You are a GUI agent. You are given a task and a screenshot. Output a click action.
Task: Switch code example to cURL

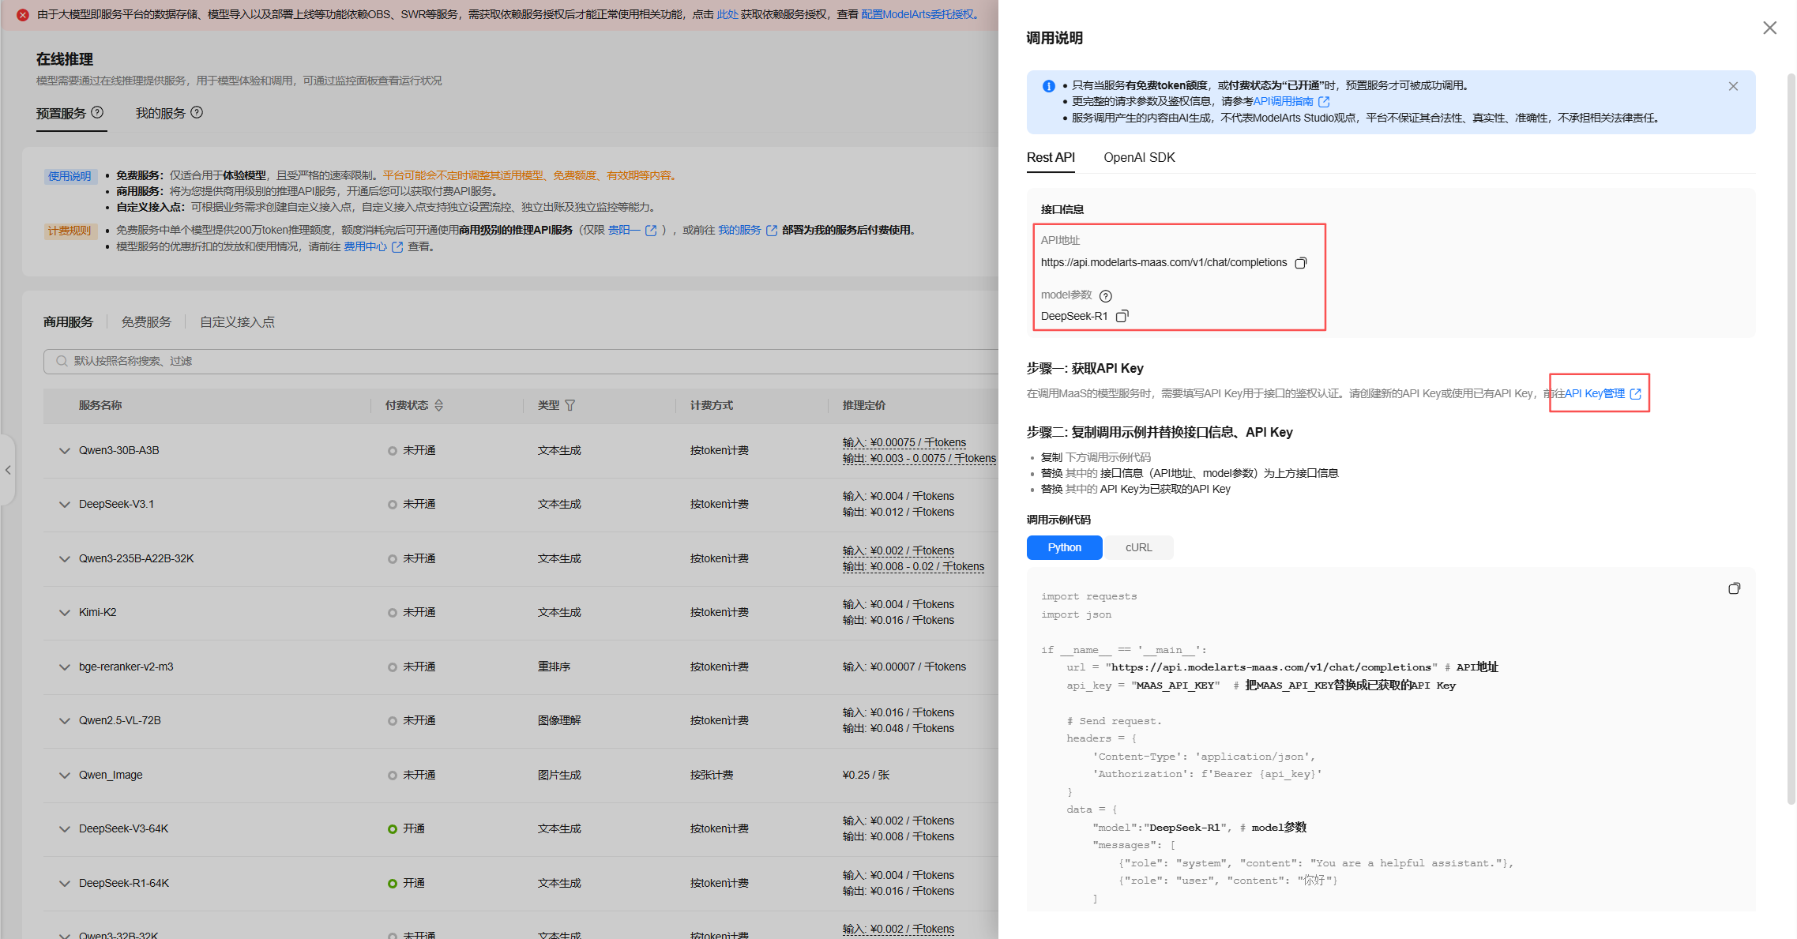(x=1138, y=547)
